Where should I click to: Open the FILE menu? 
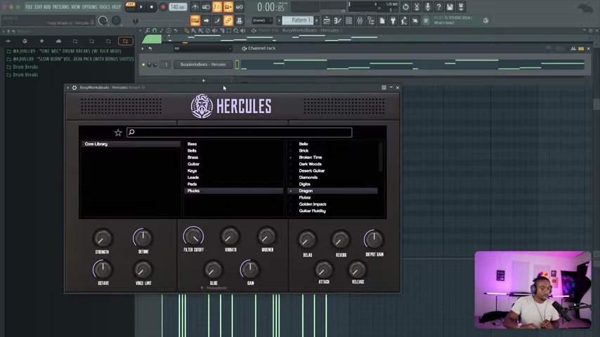click(x=29, y=7)
